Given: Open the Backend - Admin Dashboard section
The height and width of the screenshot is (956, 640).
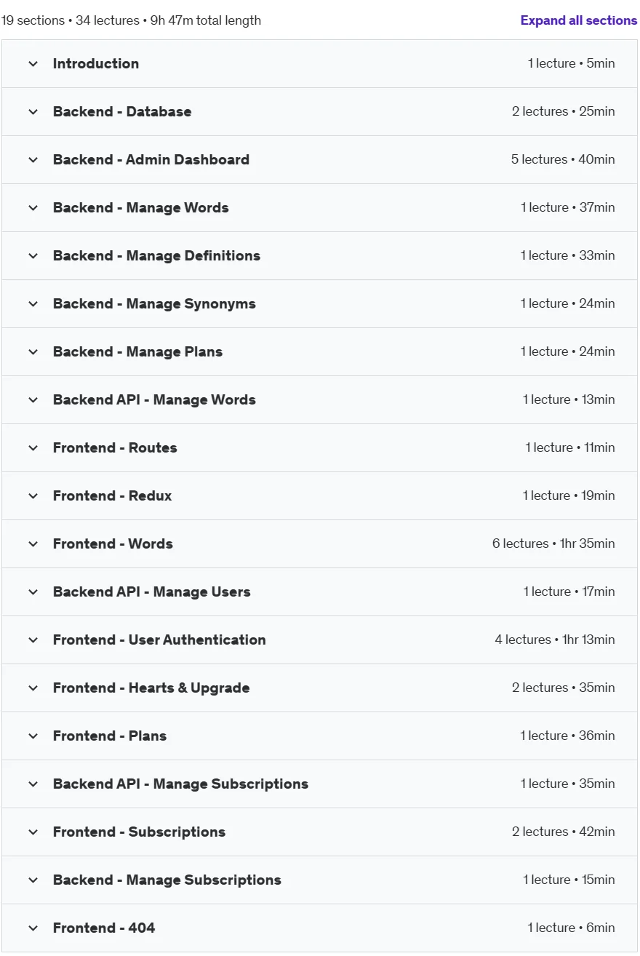Looking at the screenshot, I should [319, 160].
